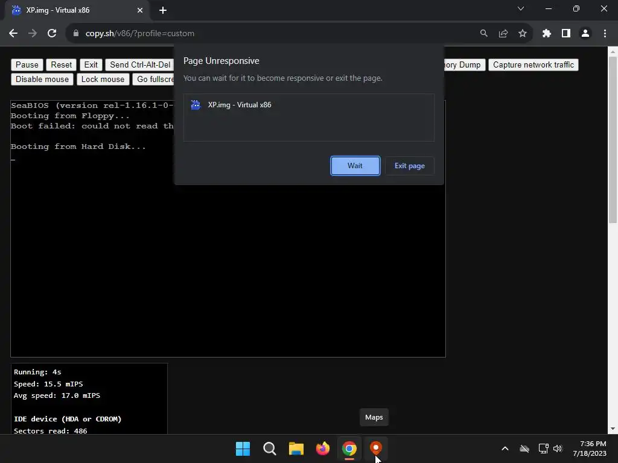618x463 pixels.
Task: Click the scrollbar down arrow
Action: point(613,429)
